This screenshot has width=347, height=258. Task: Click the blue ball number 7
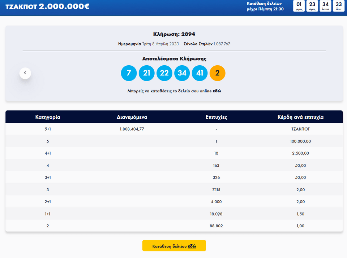point(129,73)
